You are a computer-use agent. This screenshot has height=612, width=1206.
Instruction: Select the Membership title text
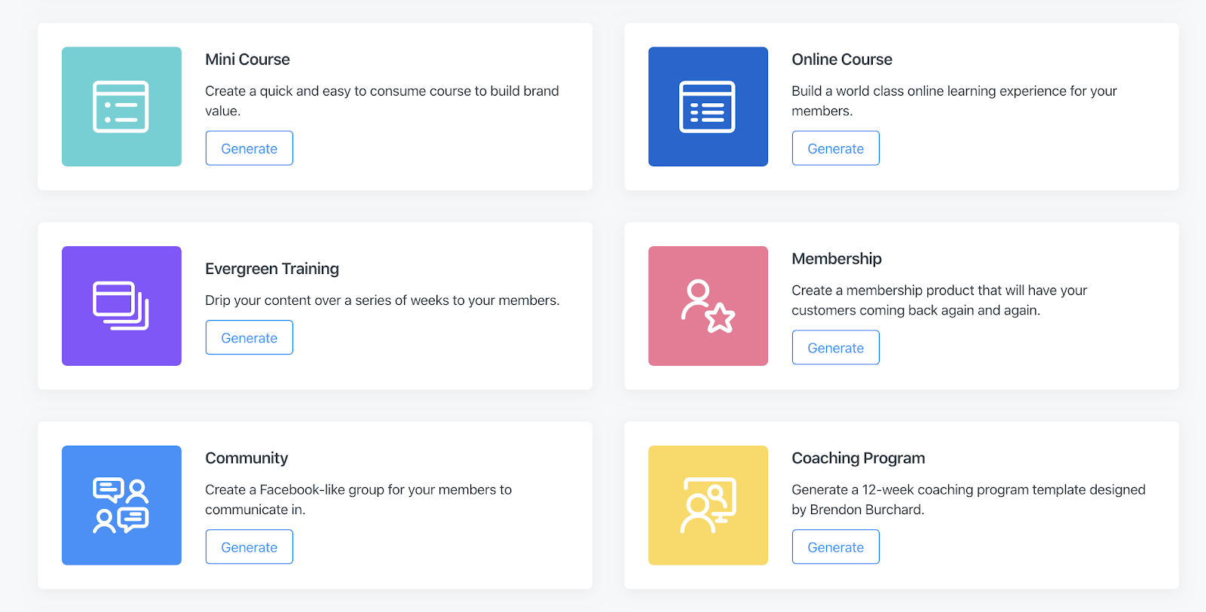click(837, 259)
